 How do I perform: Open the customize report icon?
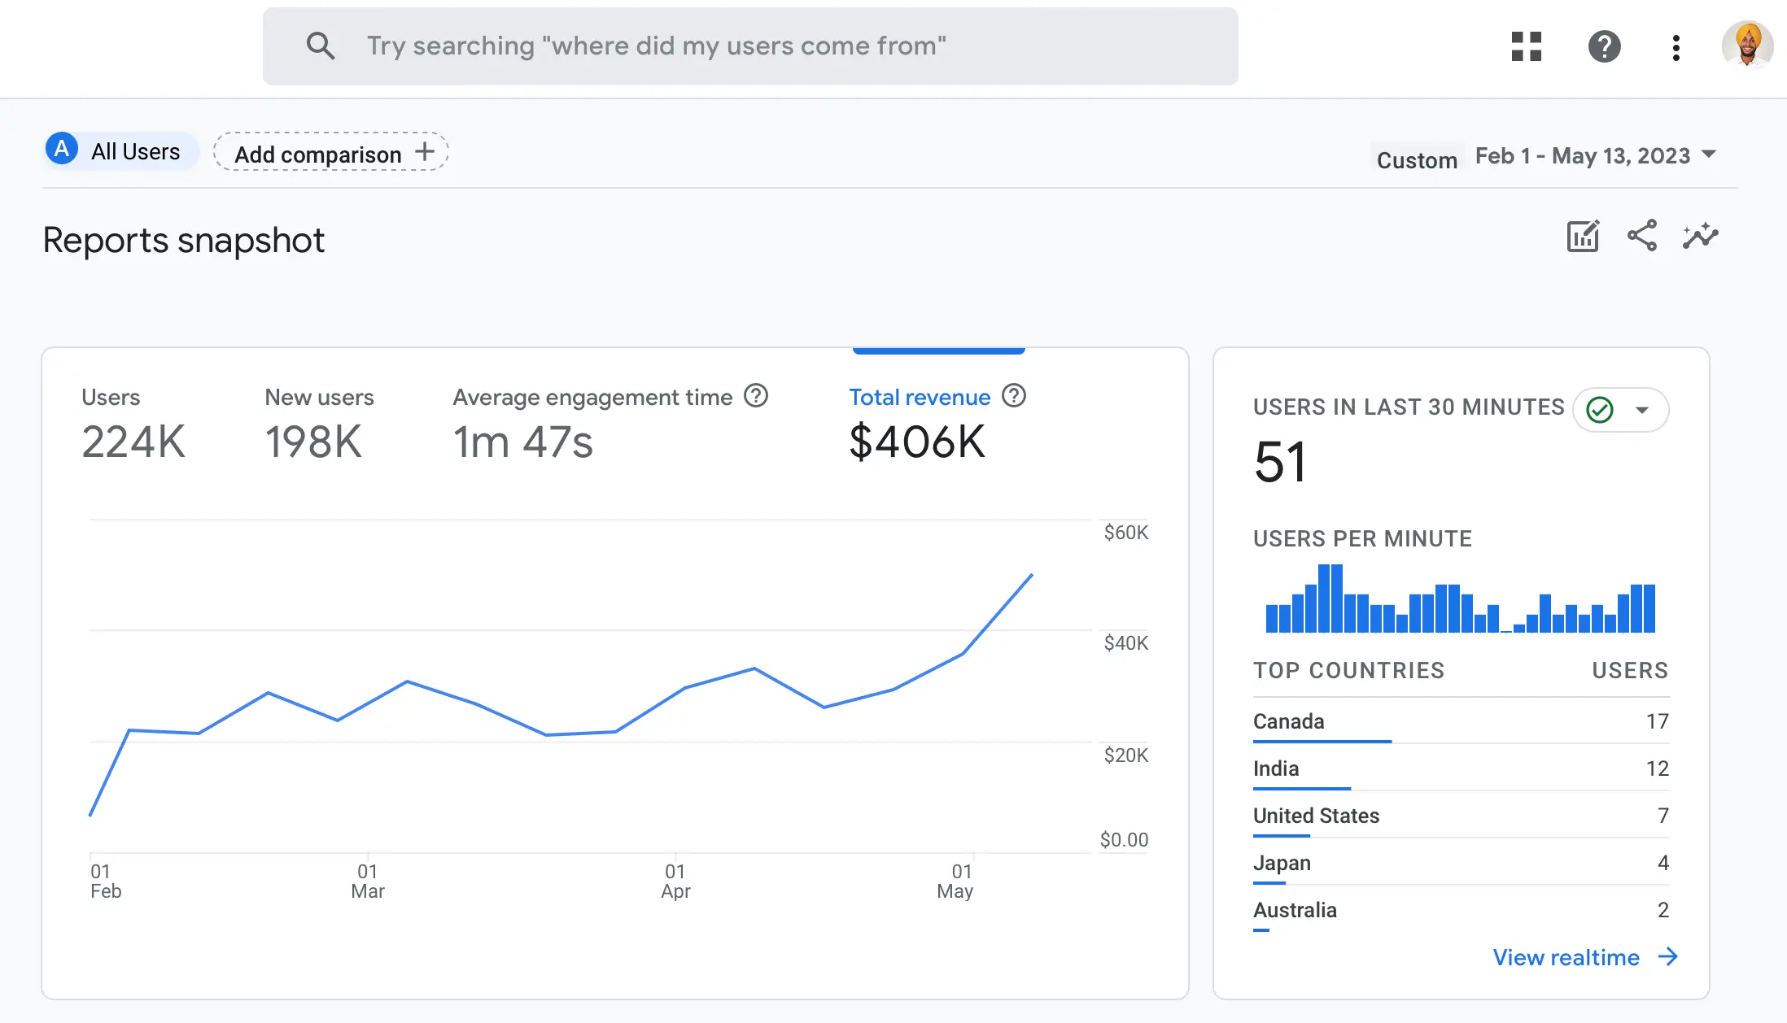tap(1582, 237)
